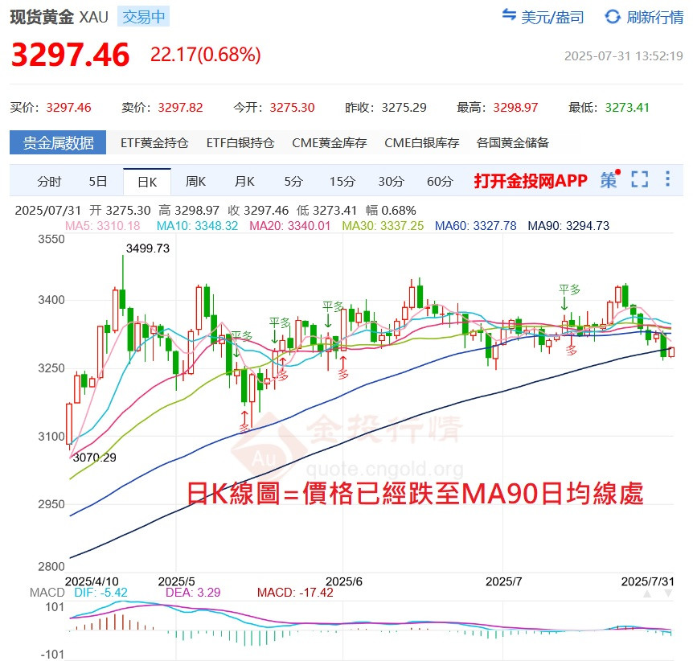Open the ETF白银持仓 tab

pos(240,143)
